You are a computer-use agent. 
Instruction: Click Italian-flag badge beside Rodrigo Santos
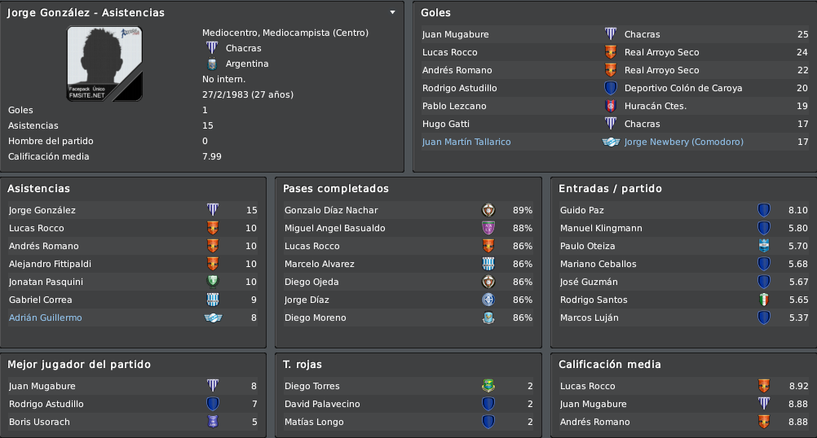(764, 300)
